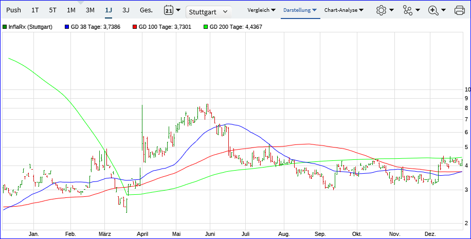Print the chart using the printer icon

pyautogui.click(x=460, y=10)
